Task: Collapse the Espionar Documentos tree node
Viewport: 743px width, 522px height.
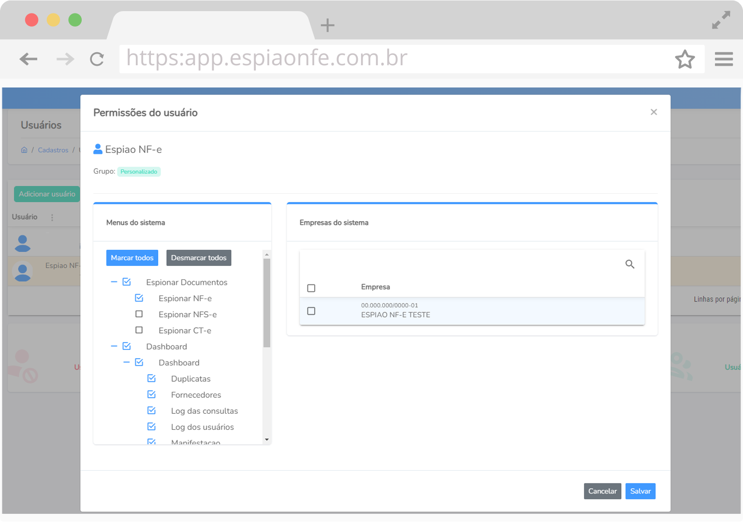Action: [114, 282]
